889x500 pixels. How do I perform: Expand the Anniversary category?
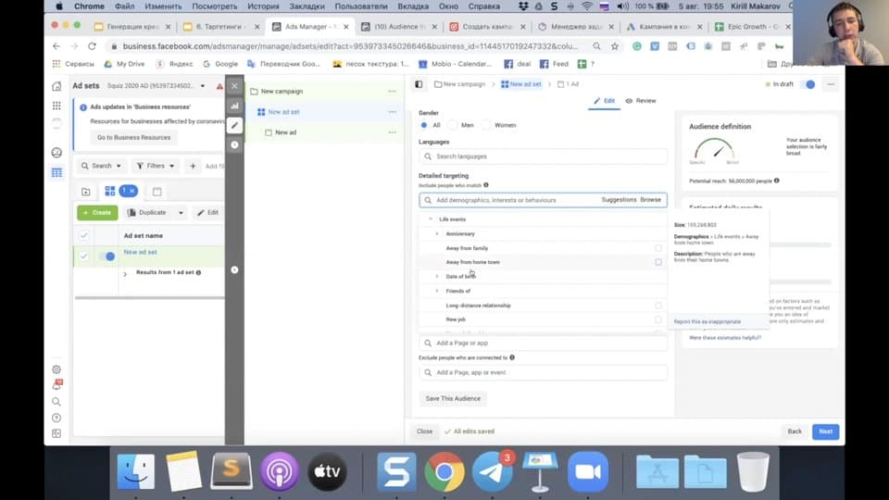436,233
